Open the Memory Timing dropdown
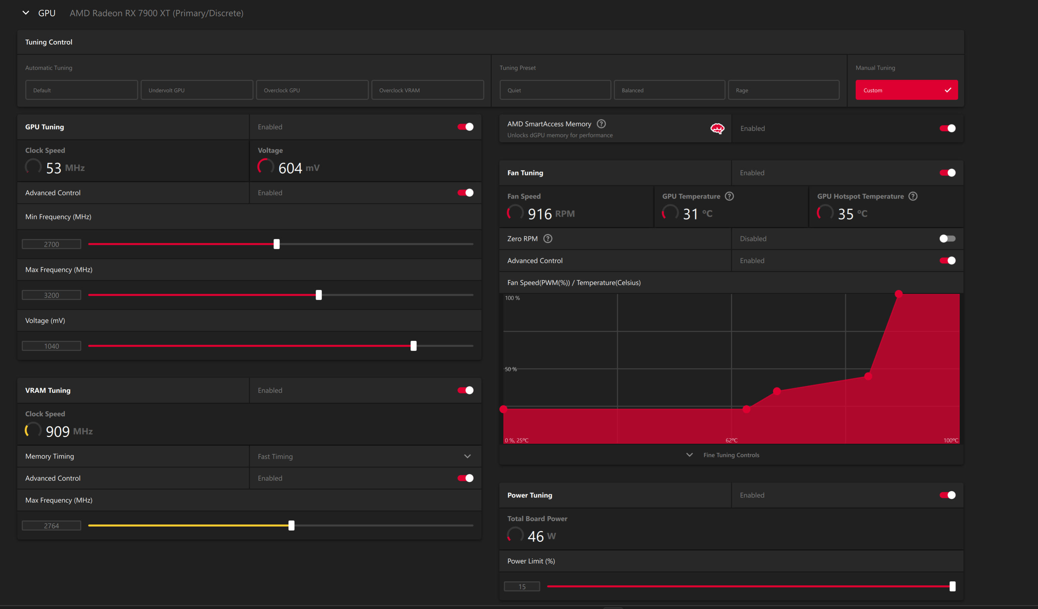This screenshot has width=1038, height=609. point(467,456)
